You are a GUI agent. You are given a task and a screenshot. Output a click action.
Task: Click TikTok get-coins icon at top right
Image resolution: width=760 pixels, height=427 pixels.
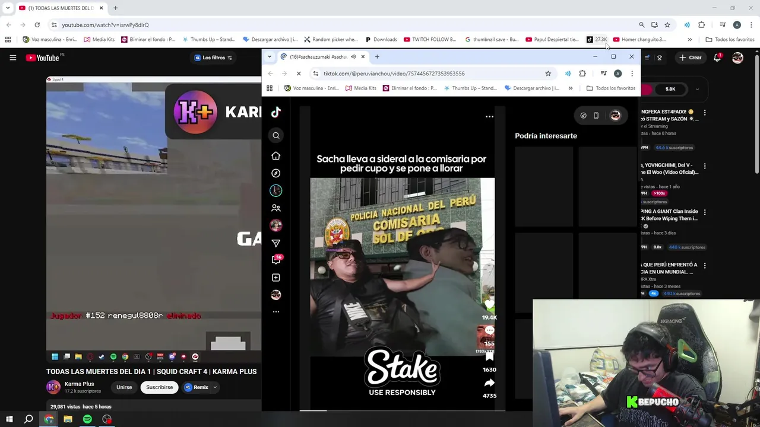pos(583,116)
